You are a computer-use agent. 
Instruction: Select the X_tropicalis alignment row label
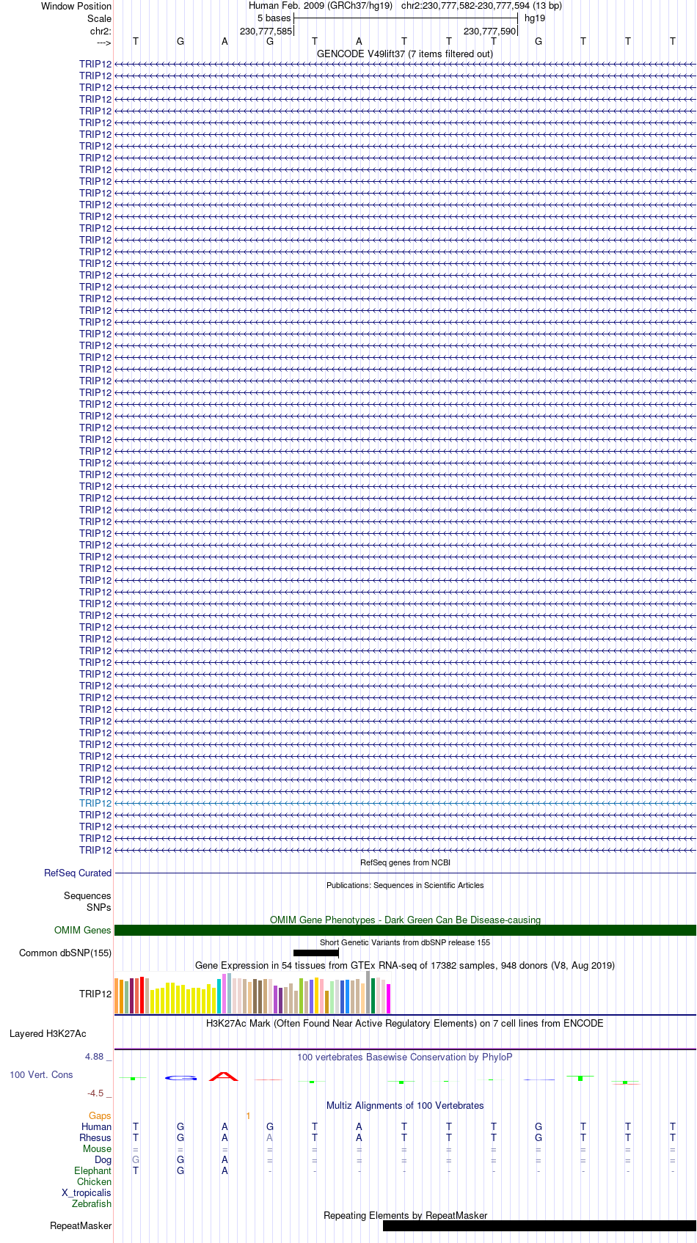pos(87,1192)
